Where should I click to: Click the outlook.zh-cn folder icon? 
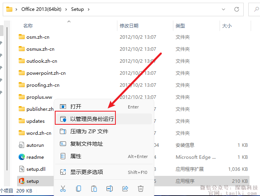click(22, 61)
